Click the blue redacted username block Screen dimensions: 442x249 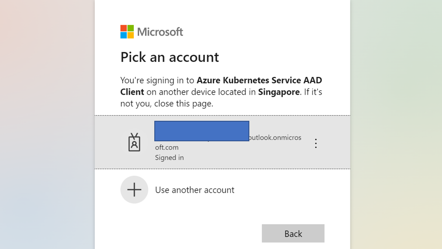pyautogui.click(x=202, y=131)
